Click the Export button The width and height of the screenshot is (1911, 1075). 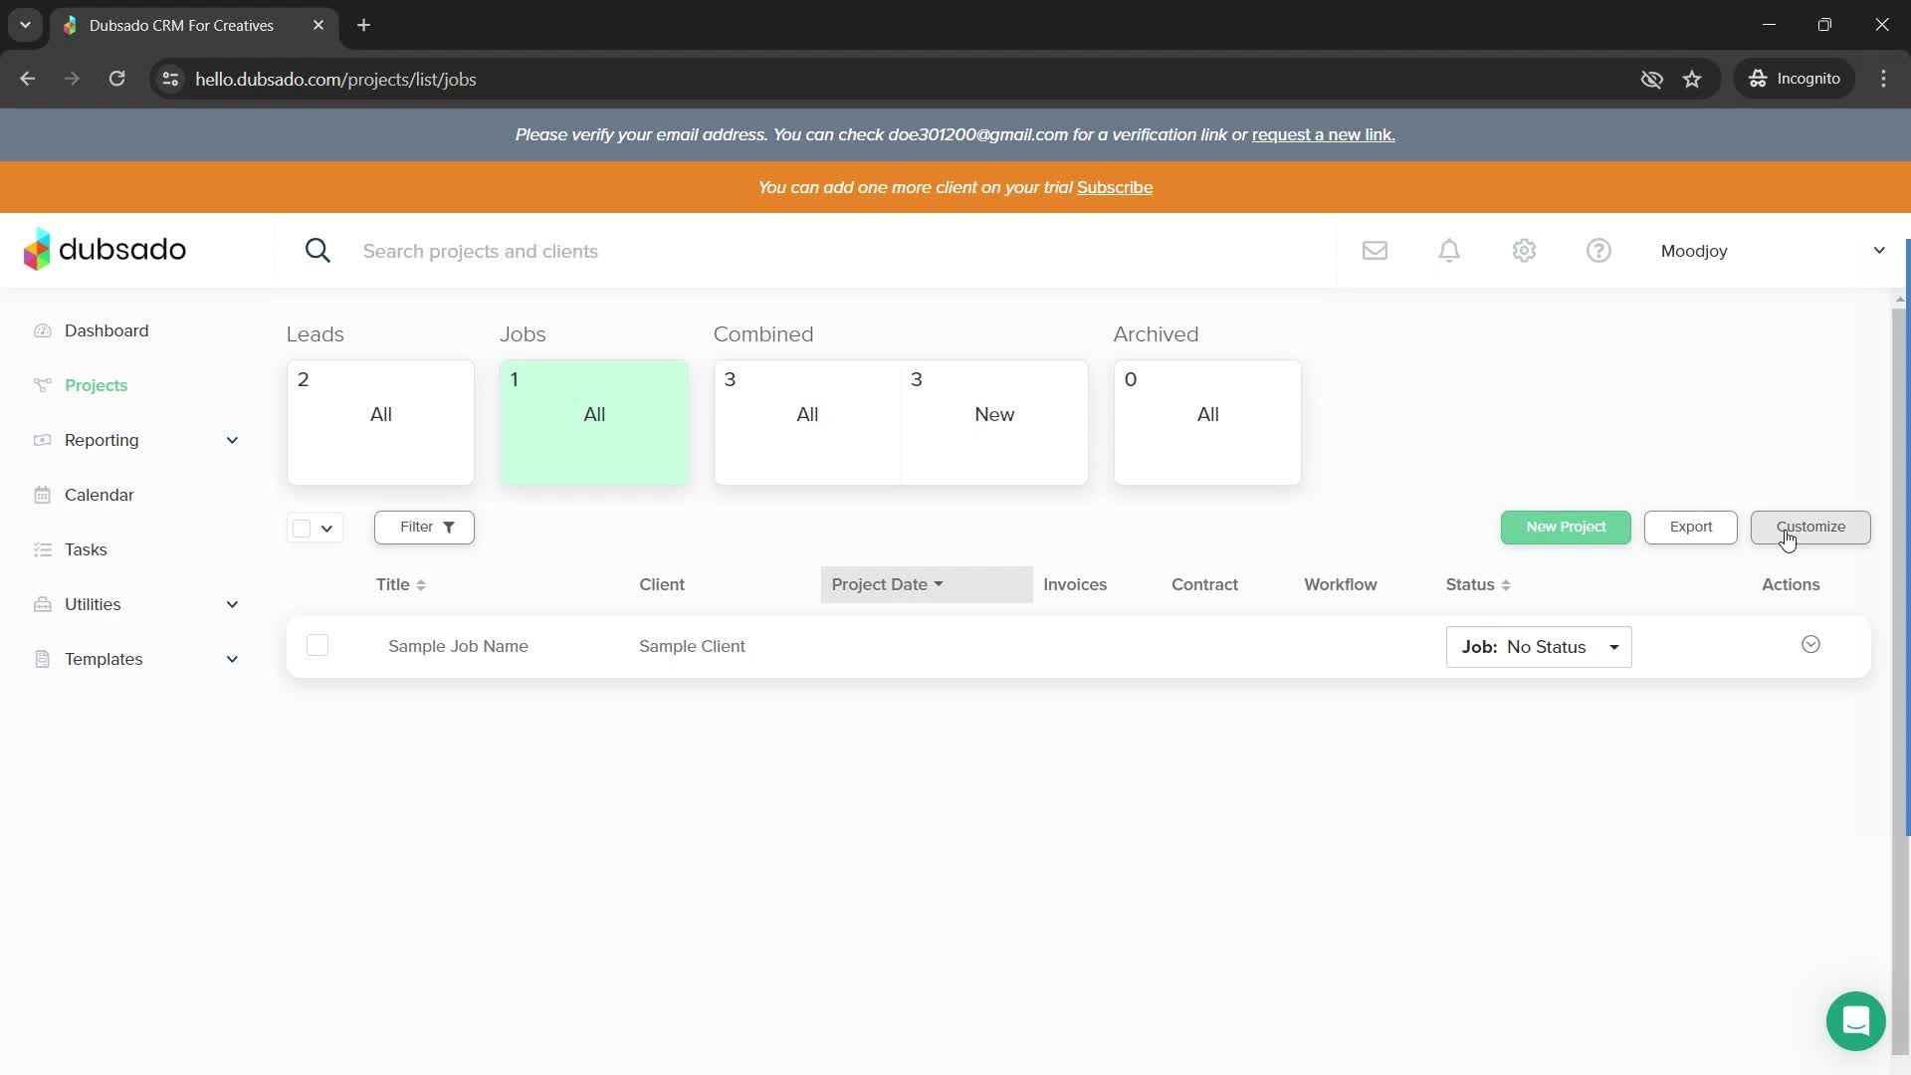[x=1690, y=527]
